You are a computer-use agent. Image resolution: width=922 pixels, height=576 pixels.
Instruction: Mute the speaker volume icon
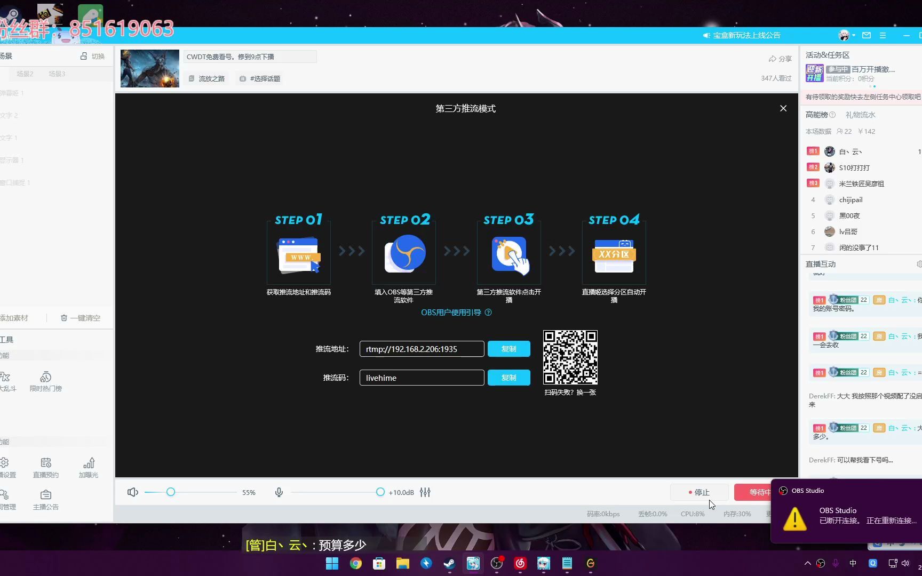(x=133, y=492)
